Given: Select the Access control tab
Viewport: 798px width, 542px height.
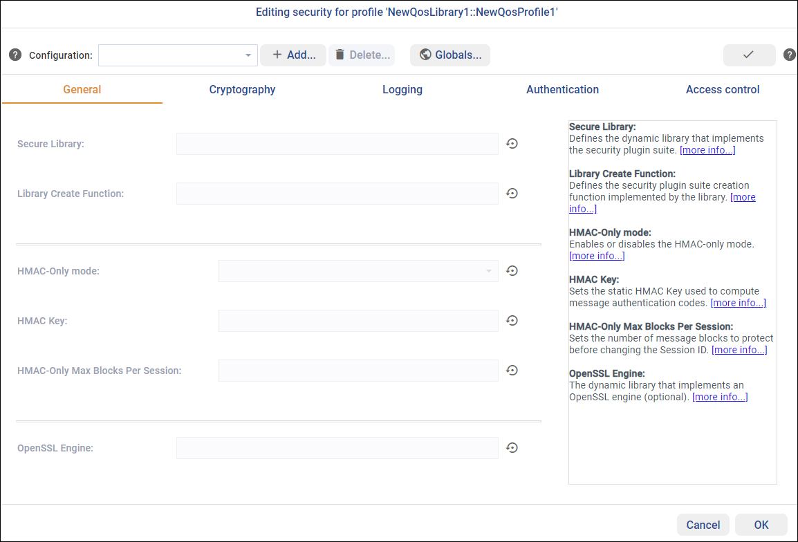Looking at the screenshot, I should tap(722, 89).
